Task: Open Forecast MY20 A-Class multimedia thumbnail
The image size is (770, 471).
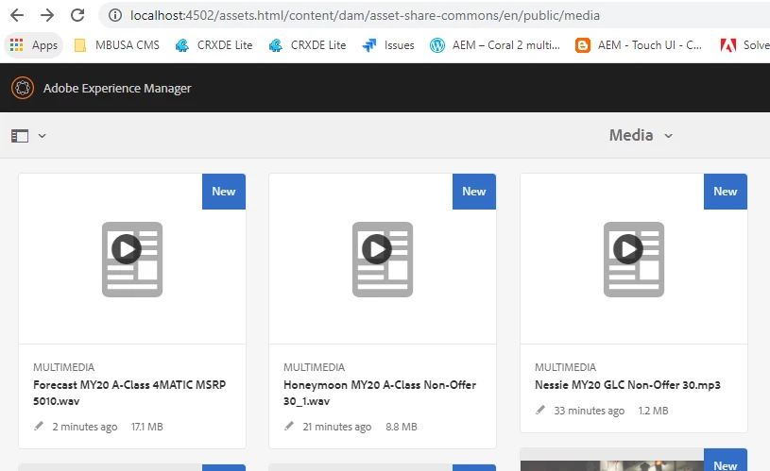Action: coord(132,259)
